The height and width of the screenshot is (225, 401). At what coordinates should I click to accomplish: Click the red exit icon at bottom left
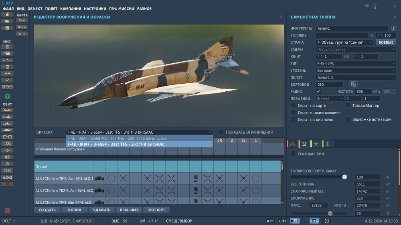[7, 211]
